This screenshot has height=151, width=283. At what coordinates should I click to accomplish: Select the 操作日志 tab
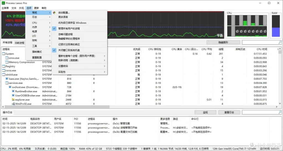coord(7,112)
